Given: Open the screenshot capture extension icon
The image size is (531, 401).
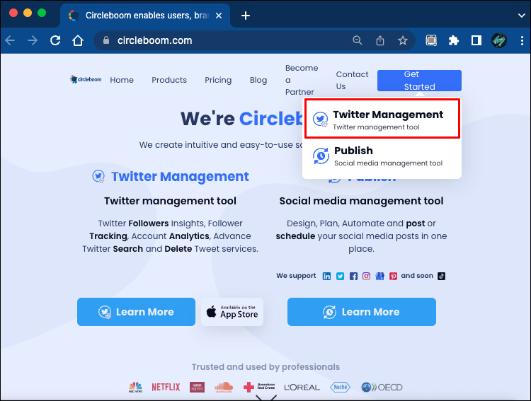Looking at the screenshot, I should coord(431,40).
